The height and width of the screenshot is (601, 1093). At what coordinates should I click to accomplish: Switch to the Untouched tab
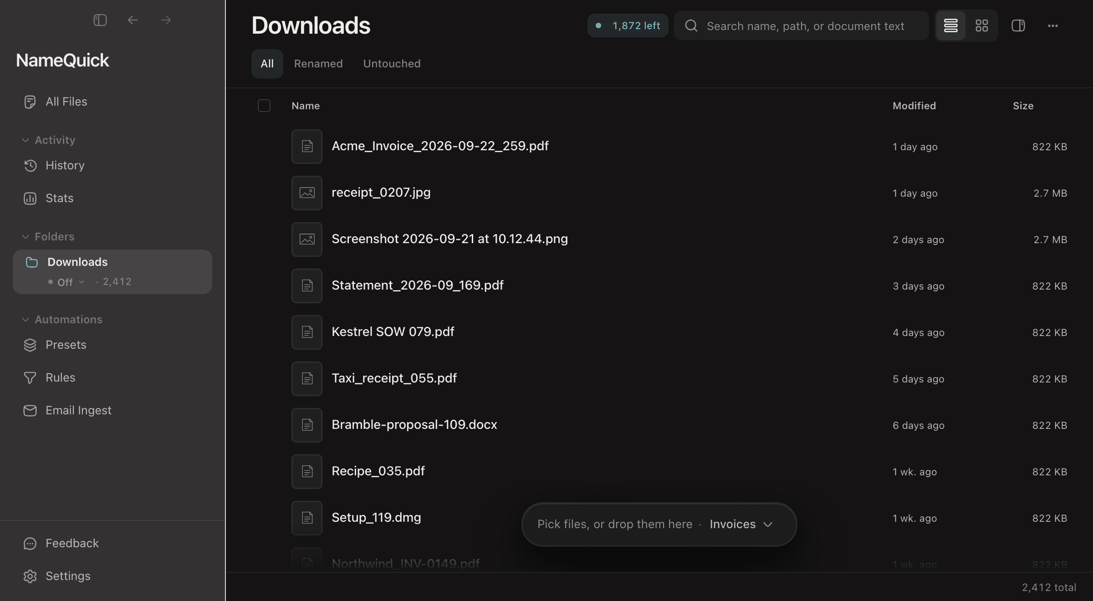pyautogui.click(x=392, y=64)
